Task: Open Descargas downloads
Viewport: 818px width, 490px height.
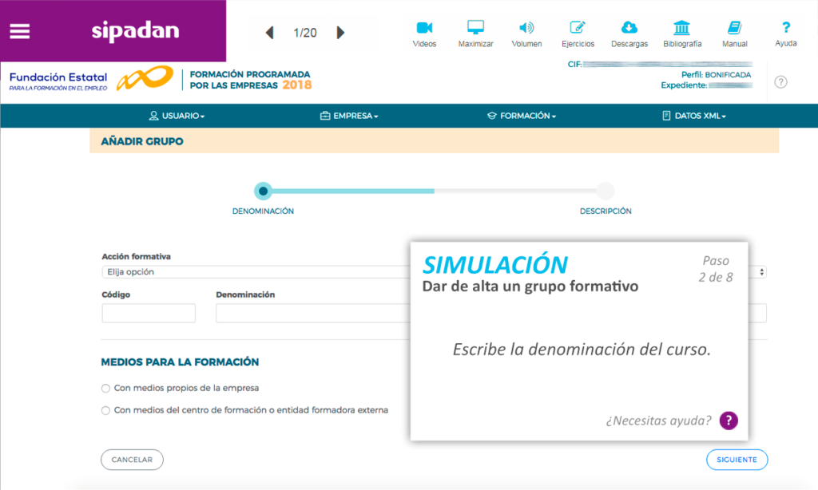Action: [x=629, y=34]
